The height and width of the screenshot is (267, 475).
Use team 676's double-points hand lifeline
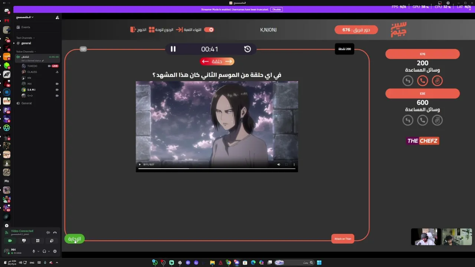(x=437, y=80)
